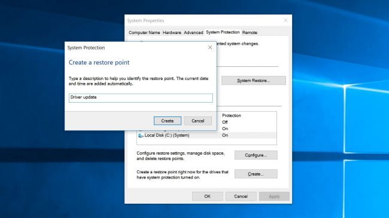
Task: Close the System Properties window
Action: (x=285, y=20)
